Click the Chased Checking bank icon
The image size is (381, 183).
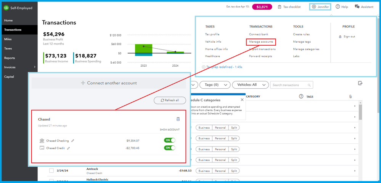[42, 141]
